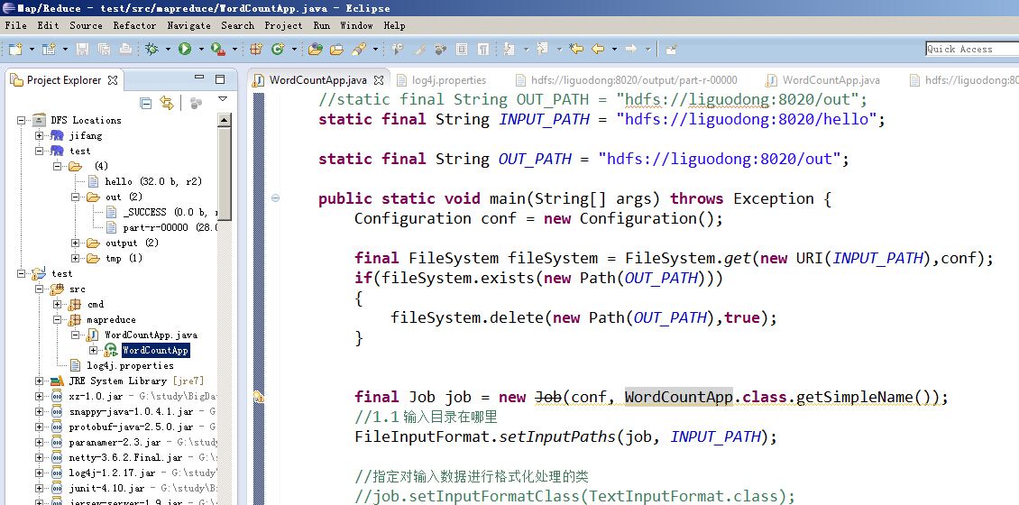Switch to the log4j.properties editor tab

441,80
